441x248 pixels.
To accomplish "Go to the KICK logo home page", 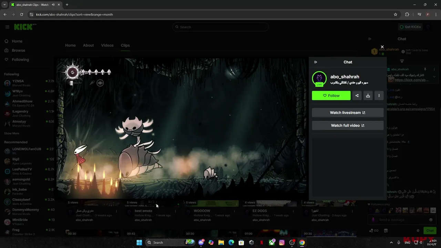I will tap(25, 27).
